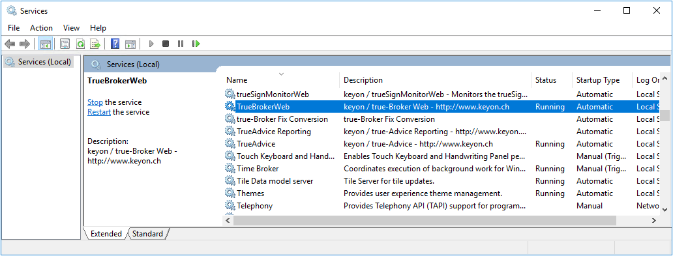Click the Back arrow toolbar icon
673x256 pixels.
tap(10, 44)
